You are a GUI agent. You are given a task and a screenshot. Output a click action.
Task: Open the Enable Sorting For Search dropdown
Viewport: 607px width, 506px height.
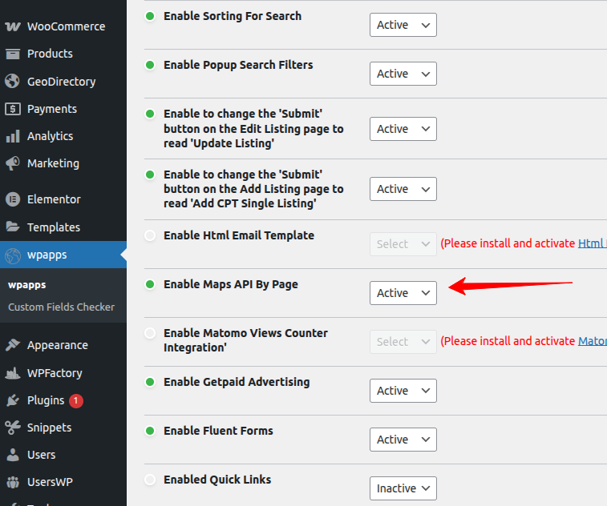[403, 25]
